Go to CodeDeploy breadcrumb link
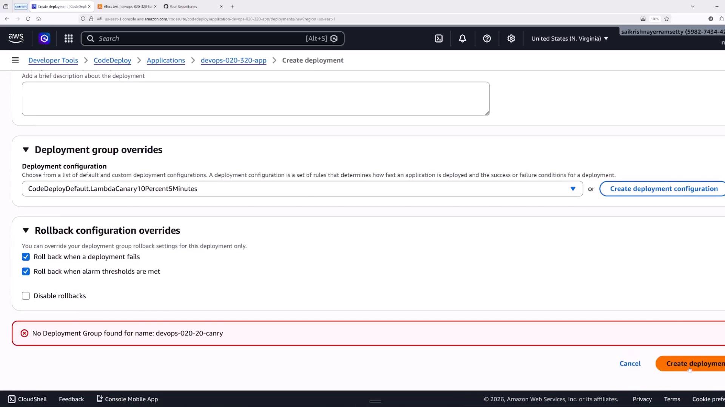725x407 pixels. [113, 60]
